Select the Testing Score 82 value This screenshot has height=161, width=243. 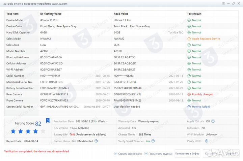click(38, 124)
